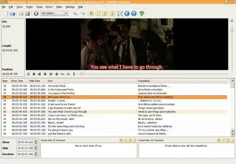The height and width of the screenshot is (164, 236).
Task: Click the video seek slider handle
Action: pos(81,74)
